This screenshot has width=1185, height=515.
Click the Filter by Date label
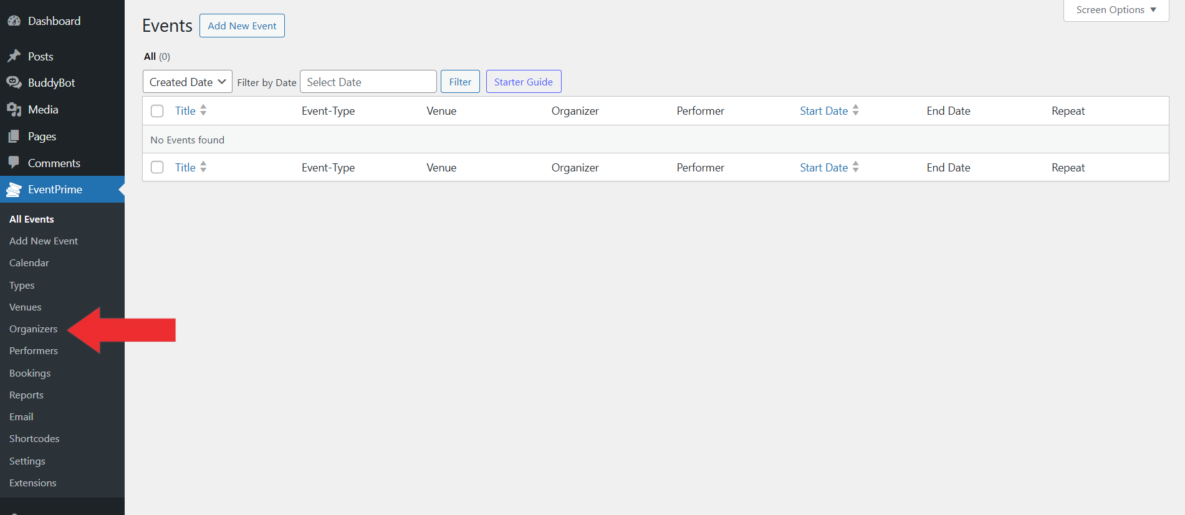pos(267,82)
